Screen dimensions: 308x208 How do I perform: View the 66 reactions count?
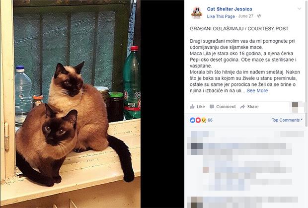click(x=210, y=120)
